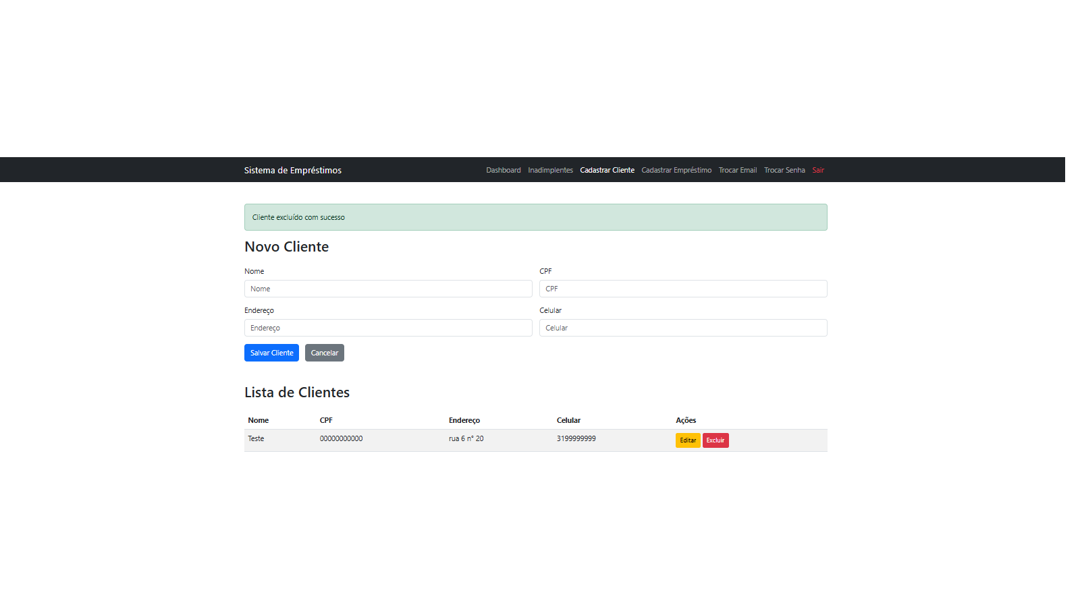This screenshot has height=607, width=1080.
Task: Navigate to Trocar Email
Action: [x=737, y=170]
